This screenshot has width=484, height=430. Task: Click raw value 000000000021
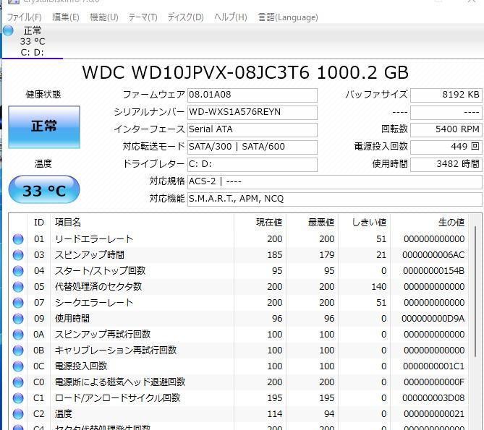434,414
